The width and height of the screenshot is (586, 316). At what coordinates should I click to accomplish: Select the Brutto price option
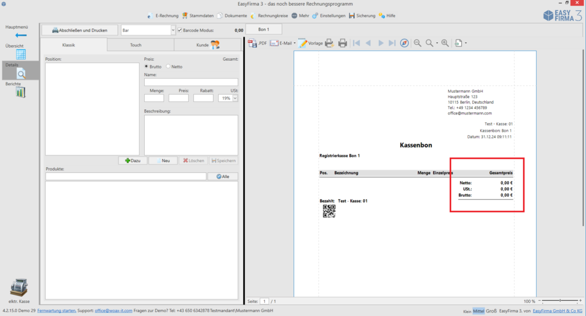click(146, 66)
